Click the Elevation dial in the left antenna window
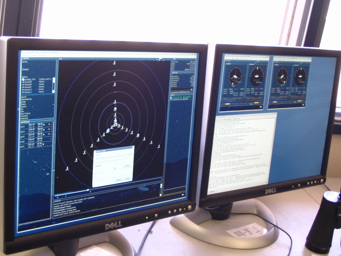The width and height of the screenshot is (341, 256). (257, 76)
